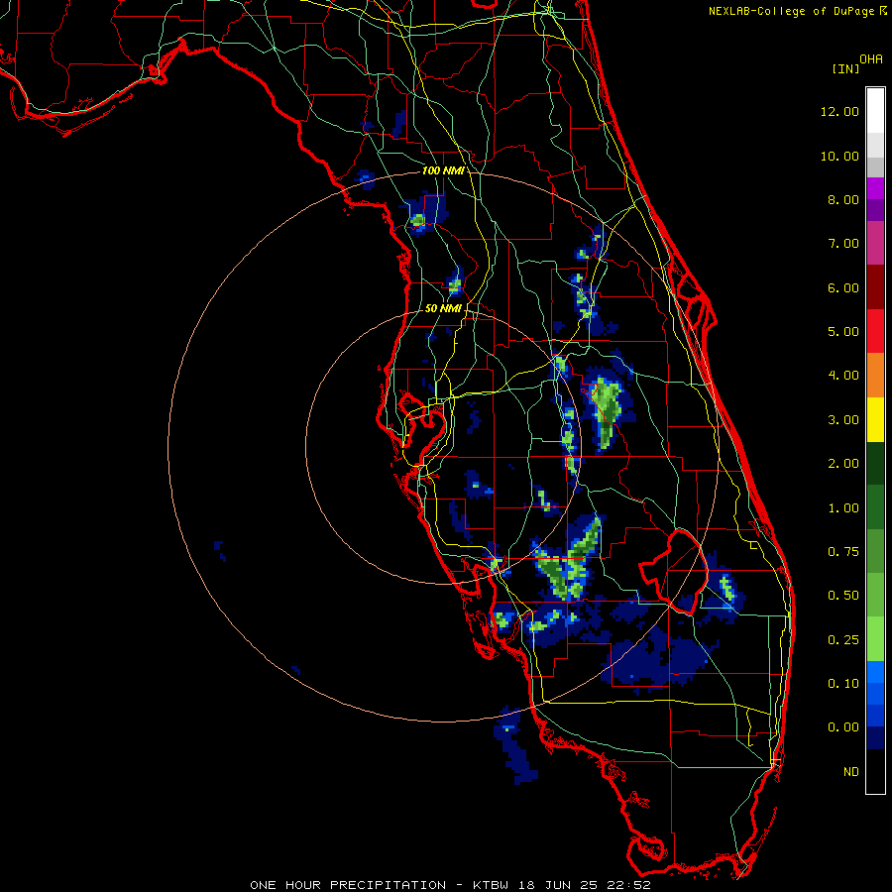Click the 7.00 legend value

(x=843, y=244)
